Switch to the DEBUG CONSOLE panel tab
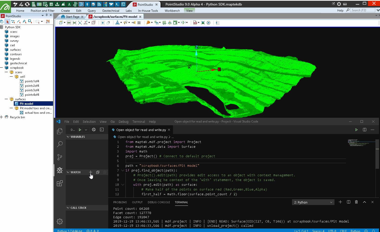The image size is (380, 232). 158,202
